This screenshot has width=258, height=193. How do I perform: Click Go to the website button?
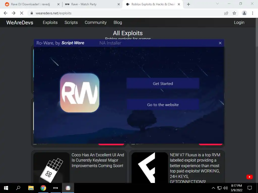[163, 105]
